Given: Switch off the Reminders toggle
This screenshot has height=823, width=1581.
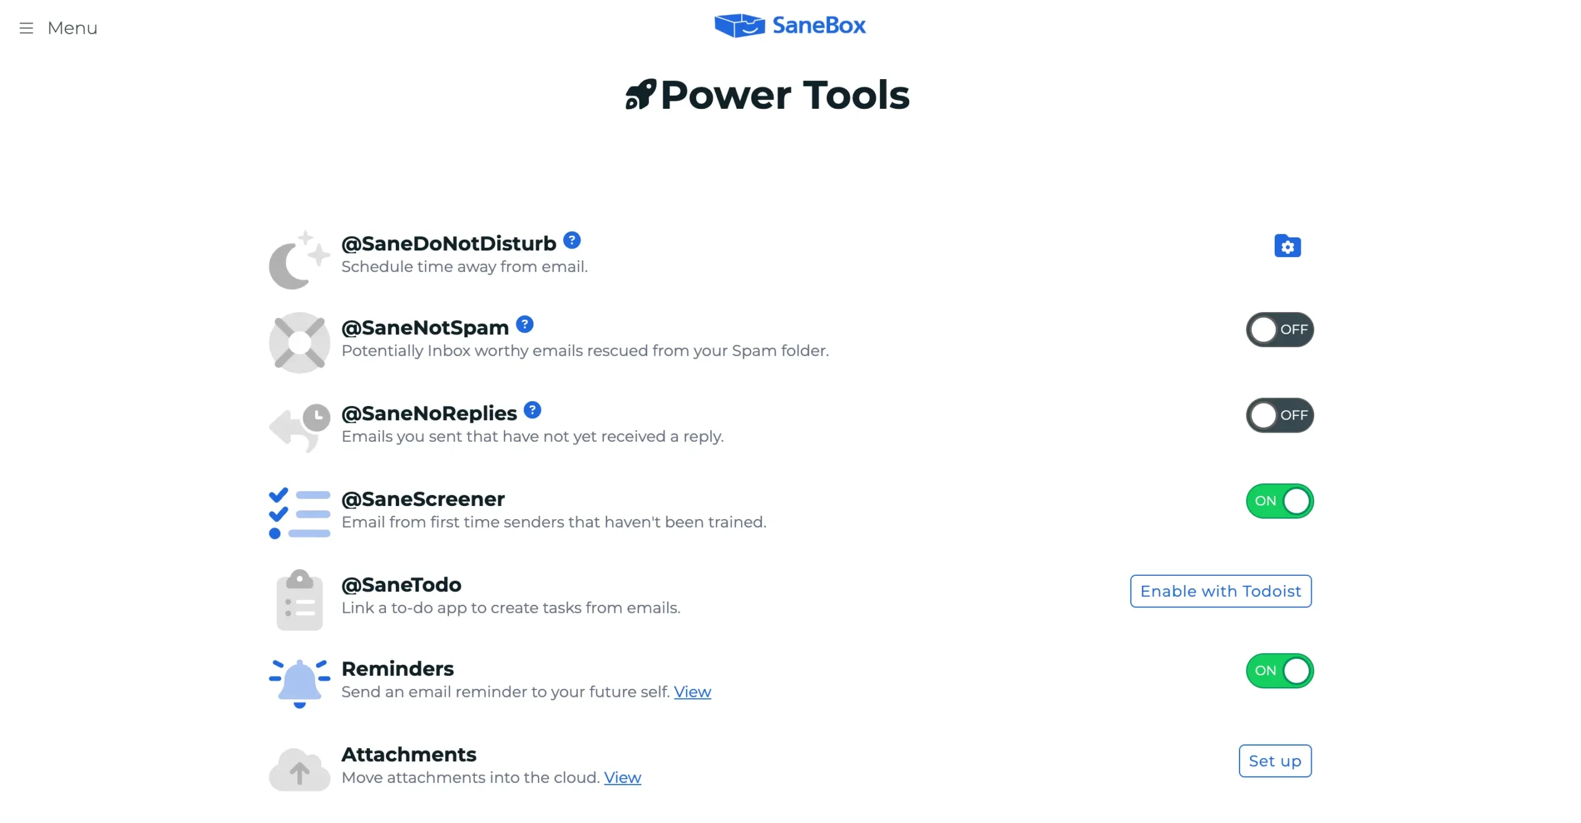Looking at the screenshot, I should (x=1279, y=671).
